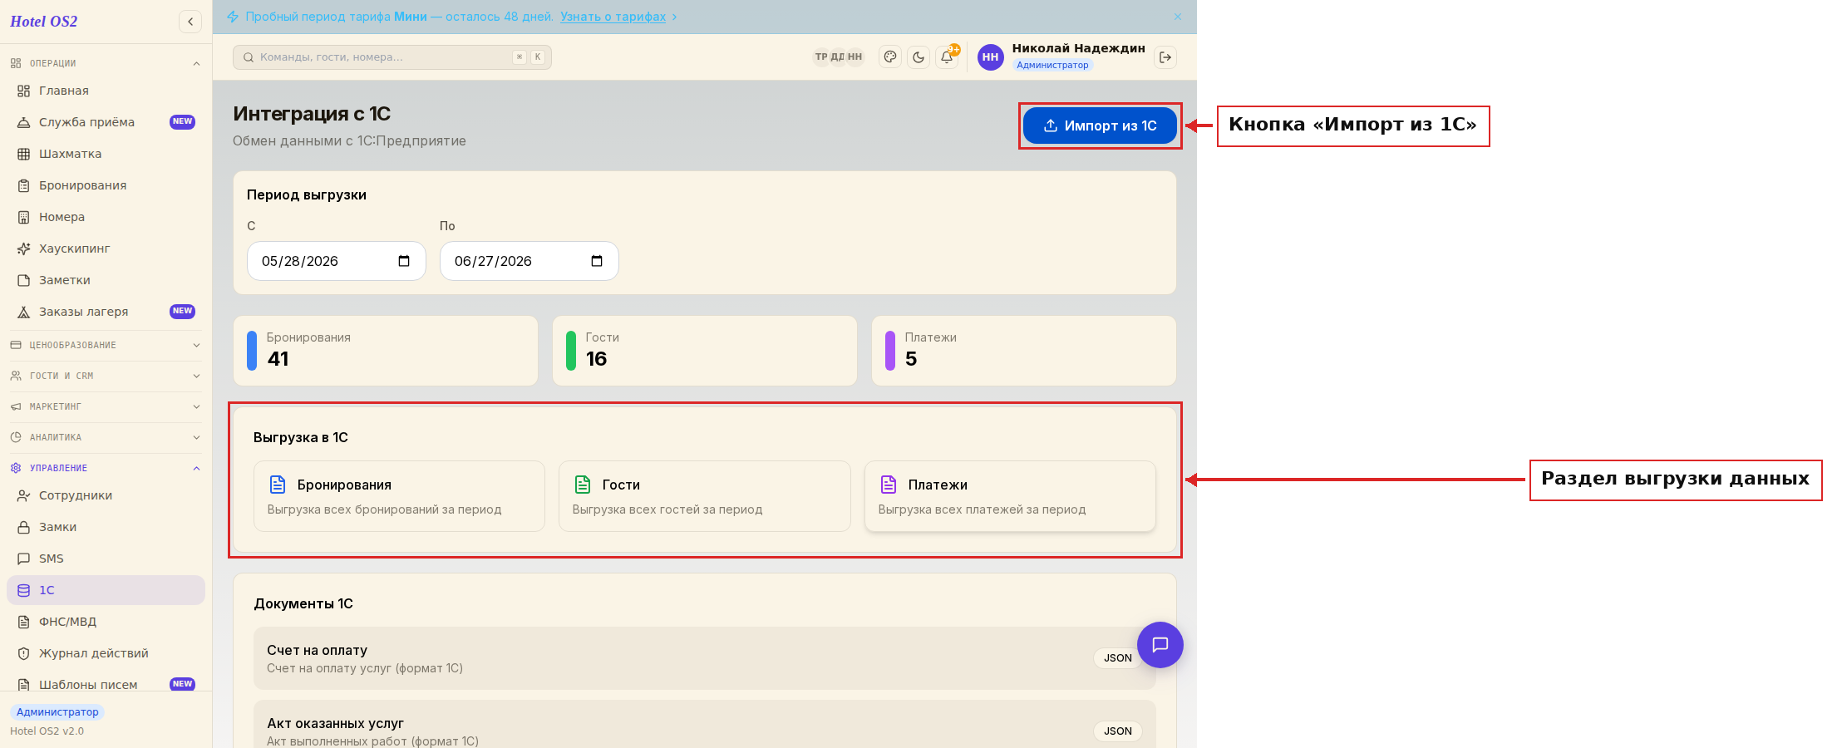
Task: Open Заказы лагеря in sidebar
Action: click(x=106, y=312)
